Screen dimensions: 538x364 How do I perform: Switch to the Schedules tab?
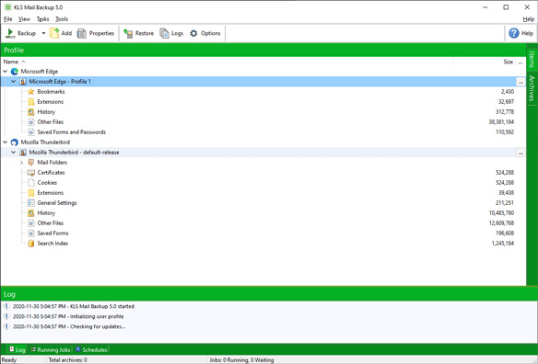pyautogui.click(x=91, y=349)
